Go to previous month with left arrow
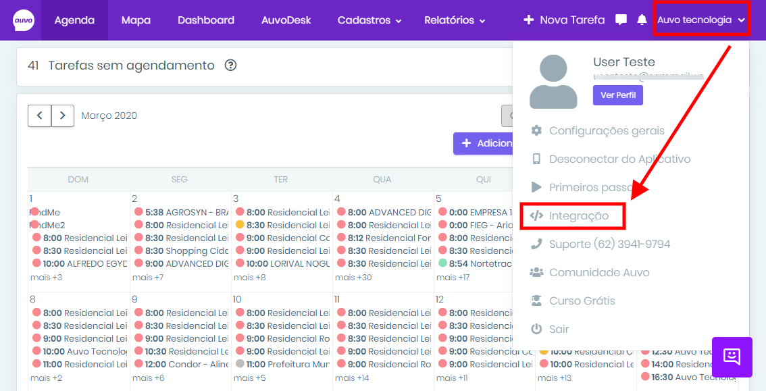 coord(39,115)
